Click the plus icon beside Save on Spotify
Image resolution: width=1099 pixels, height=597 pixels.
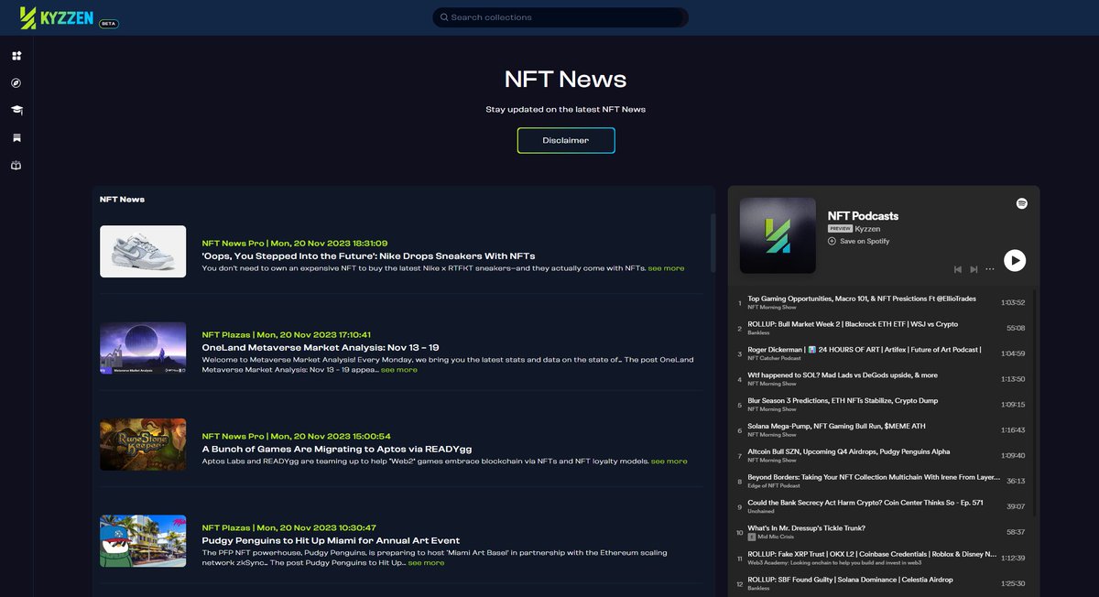(x=832, y=241)
